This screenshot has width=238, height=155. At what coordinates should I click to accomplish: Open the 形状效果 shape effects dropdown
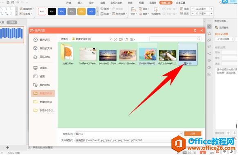click(x=119, y=14)
